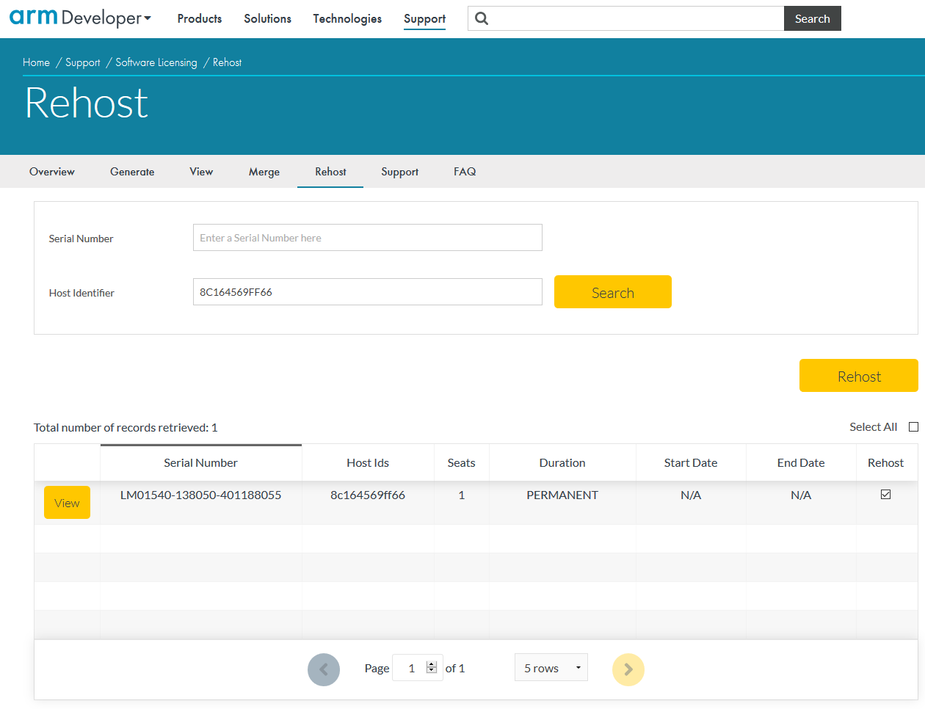Image resolution: width=925 pixels, height=709 pixels.
Task: Go to Home via the breadcrumb
Action: pyautogui.click(x=36, y=62)
